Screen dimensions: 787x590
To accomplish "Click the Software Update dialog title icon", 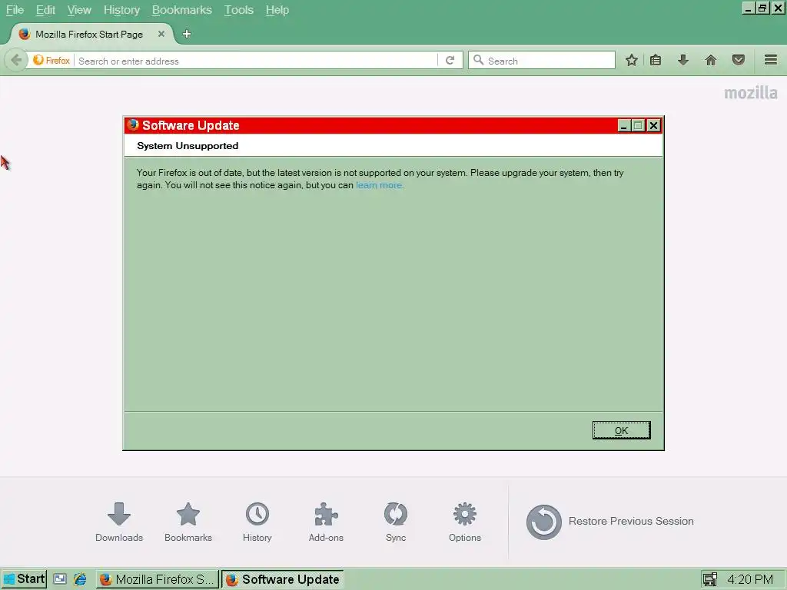I will (133, 125).
